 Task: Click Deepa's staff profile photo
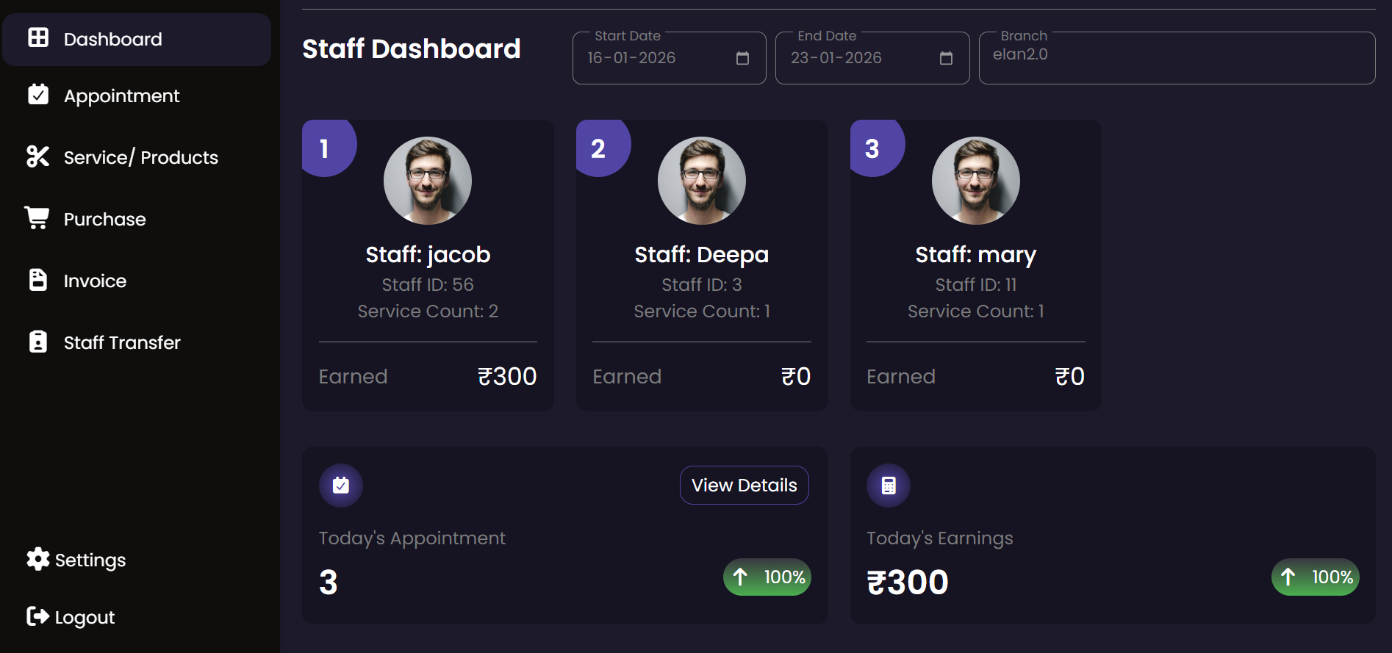pos(702,181)
